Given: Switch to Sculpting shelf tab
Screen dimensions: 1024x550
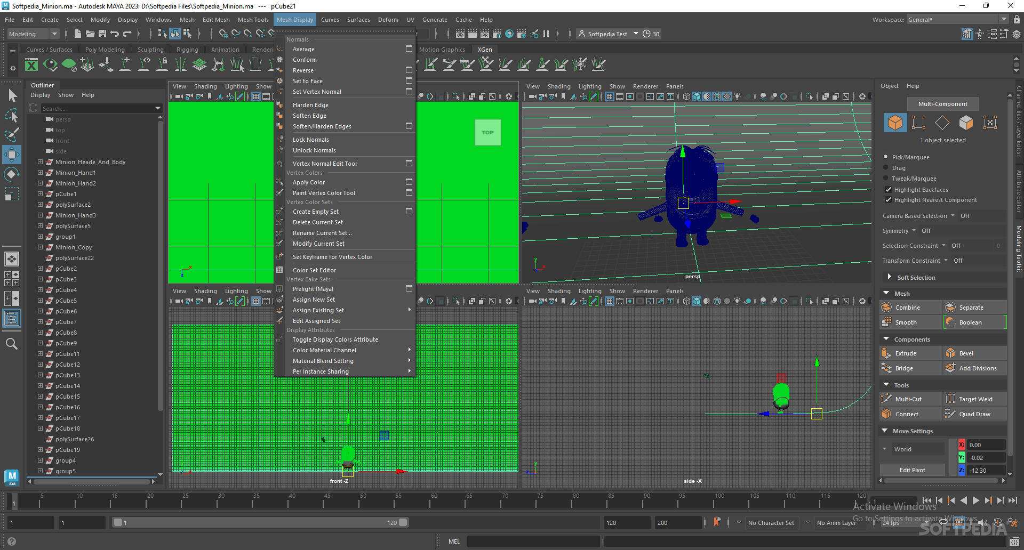Looking at the screenshot, I should click(150, 50).
